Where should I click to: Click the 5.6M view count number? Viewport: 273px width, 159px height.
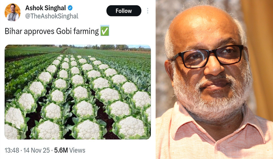click(x=61, y=150)
